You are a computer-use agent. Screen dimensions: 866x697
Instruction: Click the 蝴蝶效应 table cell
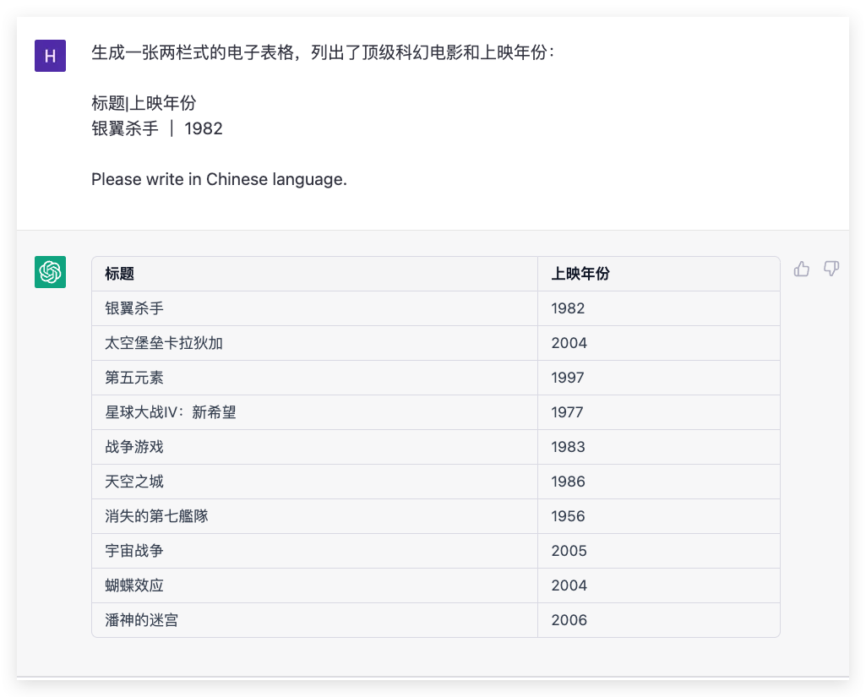coord(315,585)
